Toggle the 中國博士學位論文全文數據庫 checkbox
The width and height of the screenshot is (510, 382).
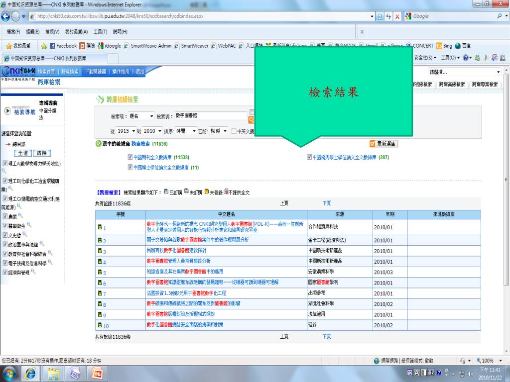tap(130, 167)
